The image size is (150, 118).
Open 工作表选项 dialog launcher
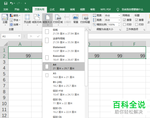(x=144, y=30)
